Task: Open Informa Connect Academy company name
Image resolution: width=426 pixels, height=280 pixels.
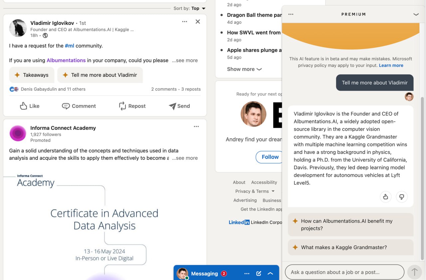Action: pyautogui.click(x=63, y=128)
